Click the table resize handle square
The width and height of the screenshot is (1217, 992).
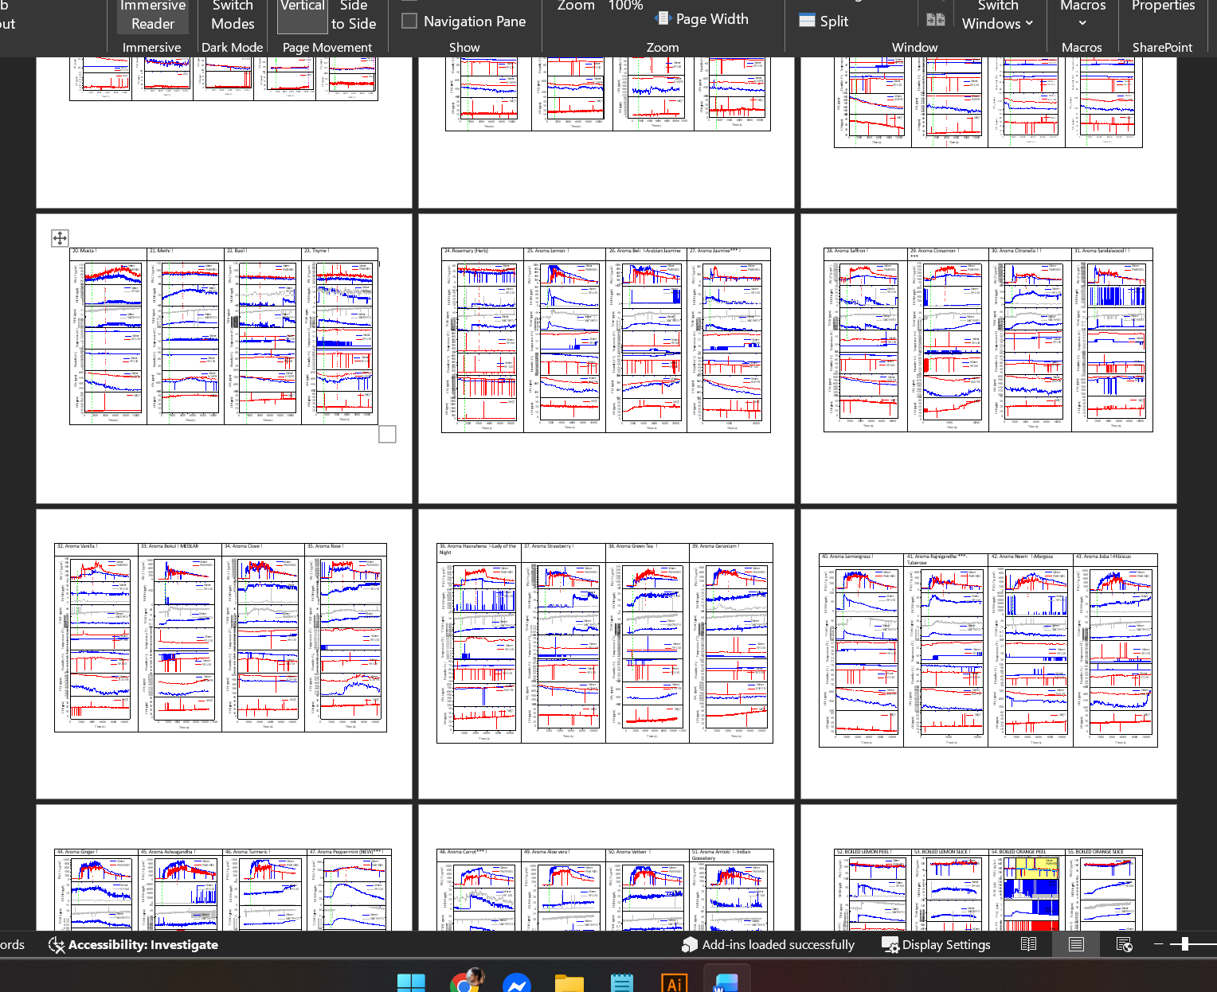tap(387, 434)
